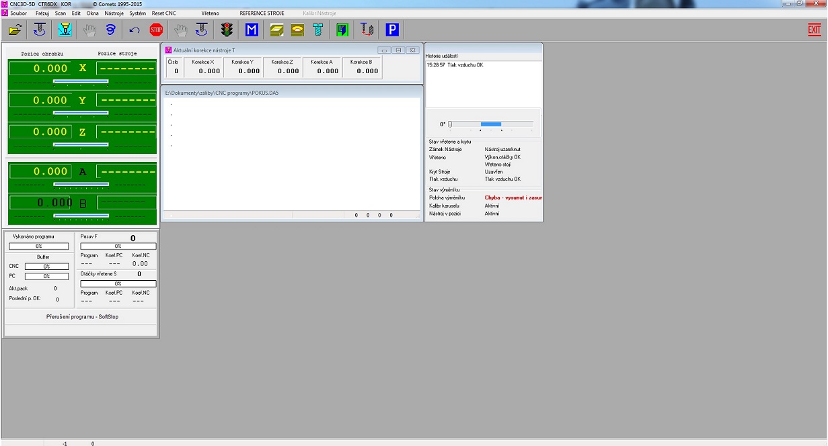Click the undo arrow toolbar icon
The height and width of the screenshot is (446, 828).
click(x=135, y=30)
